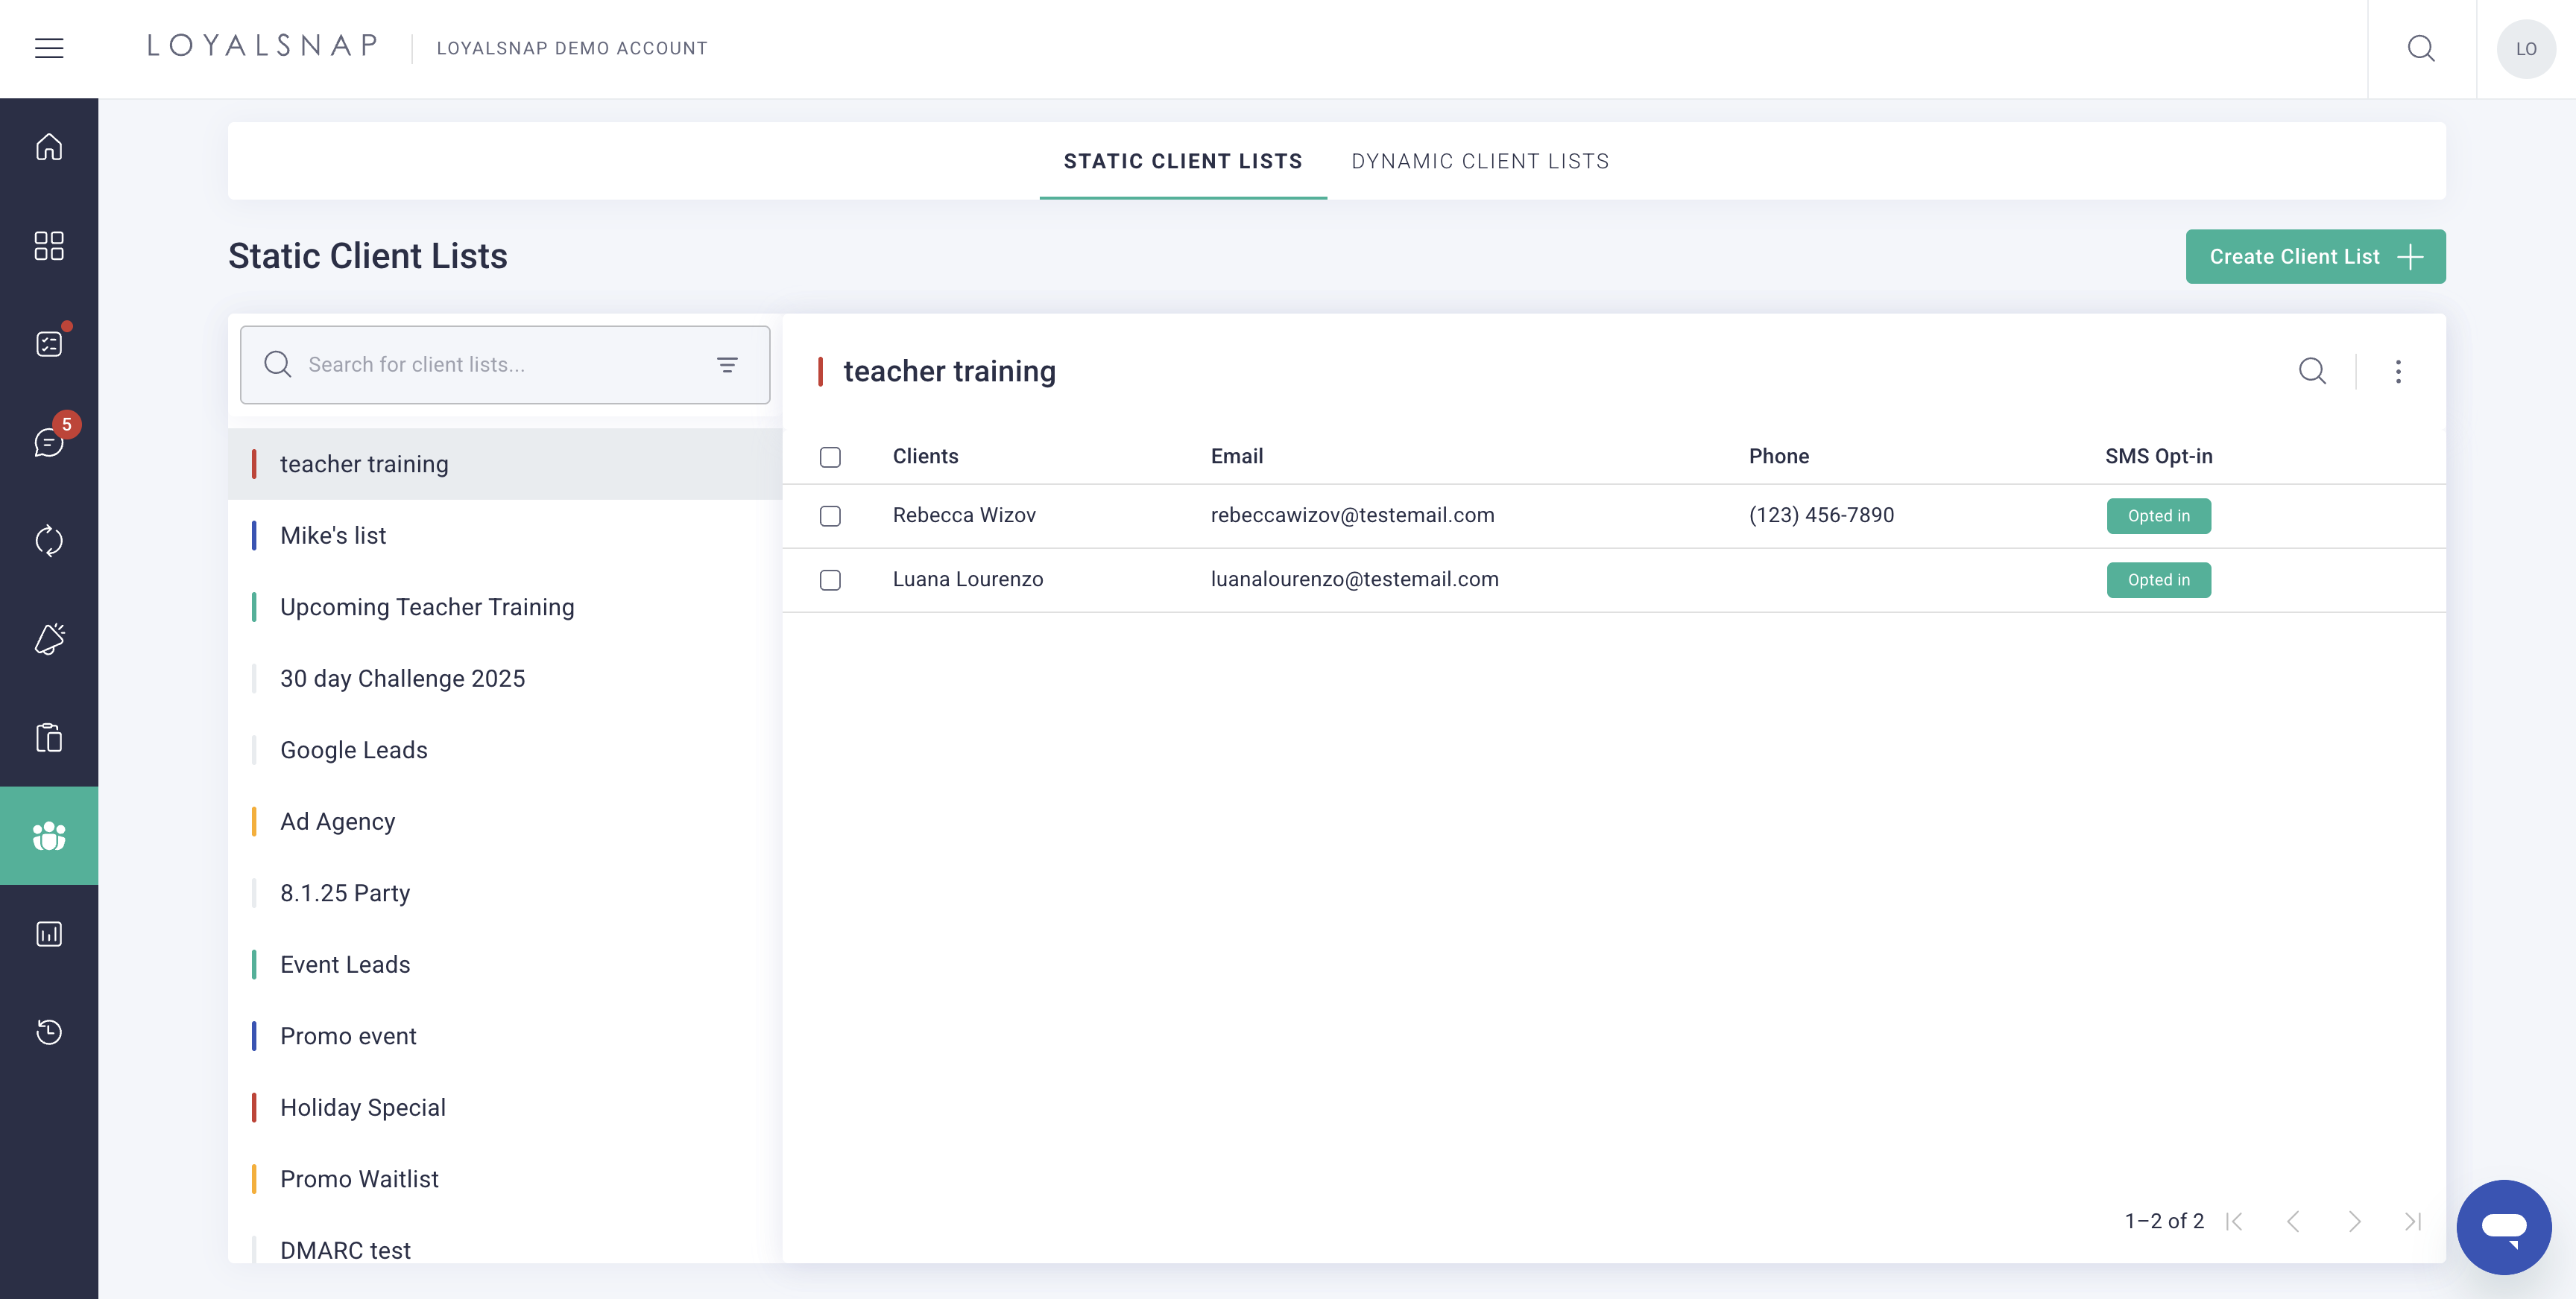
Task: Open the three-dot menu for teacher training
Action: tap(2399, 371)
